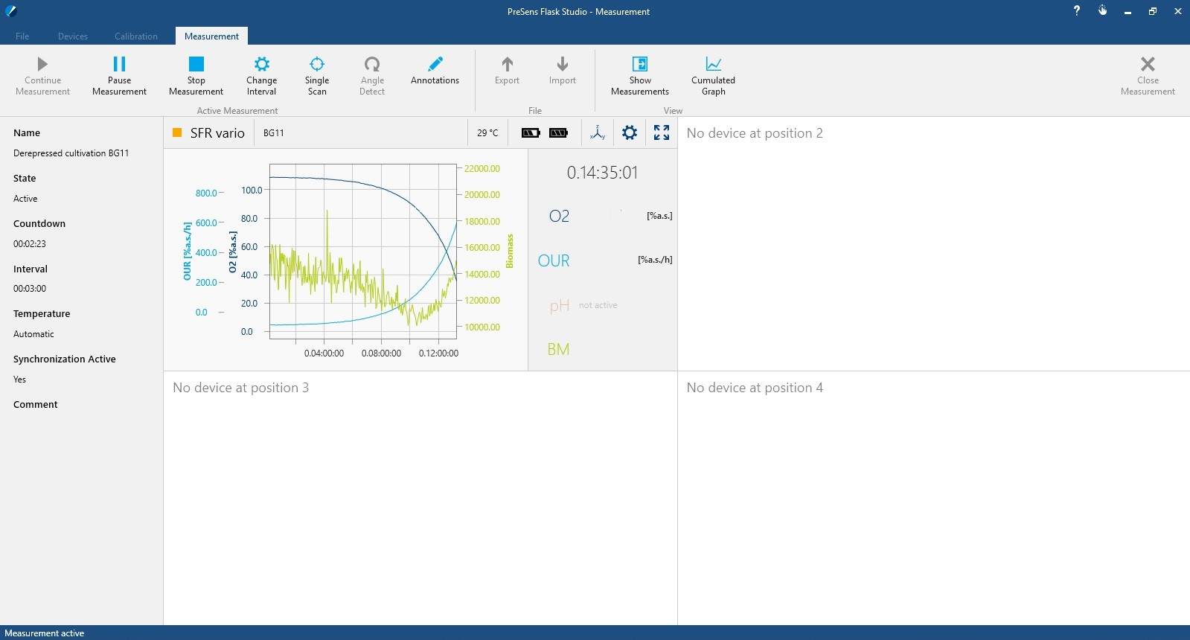This screenshot has height=640, width=1190.
Task: Select the BM biomass parameter label
Action: (x=558, y=350)
